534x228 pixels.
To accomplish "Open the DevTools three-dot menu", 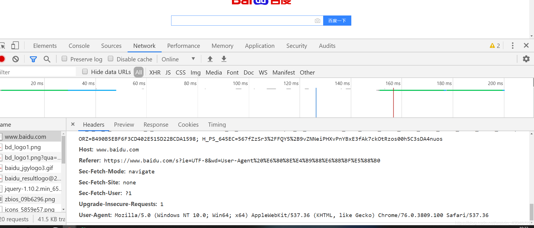I will pos(513,46).
